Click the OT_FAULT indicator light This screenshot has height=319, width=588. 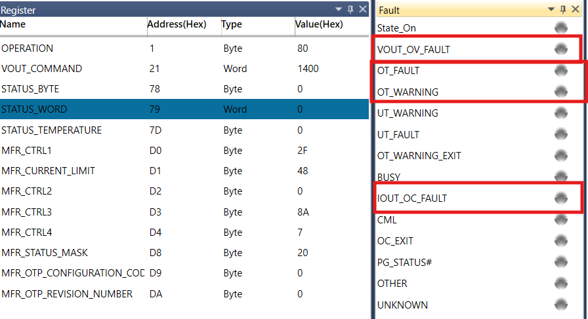pos(560,70)
